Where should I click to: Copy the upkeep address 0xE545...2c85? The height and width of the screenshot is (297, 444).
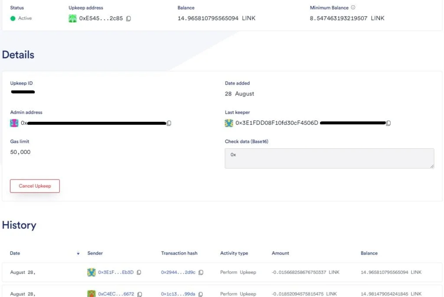(x=128, y=18)
